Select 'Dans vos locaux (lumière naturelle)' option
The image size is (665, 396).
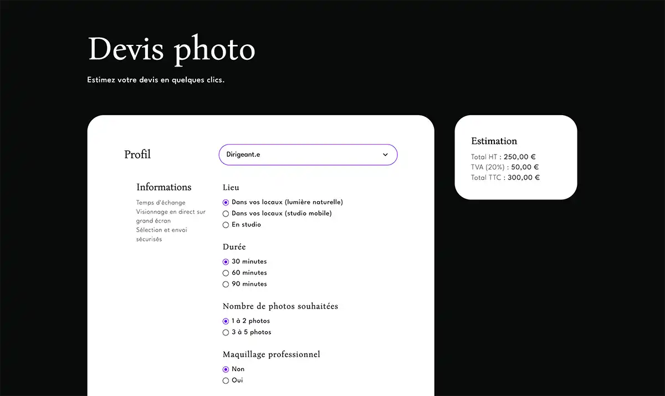(x=226, y=203)
